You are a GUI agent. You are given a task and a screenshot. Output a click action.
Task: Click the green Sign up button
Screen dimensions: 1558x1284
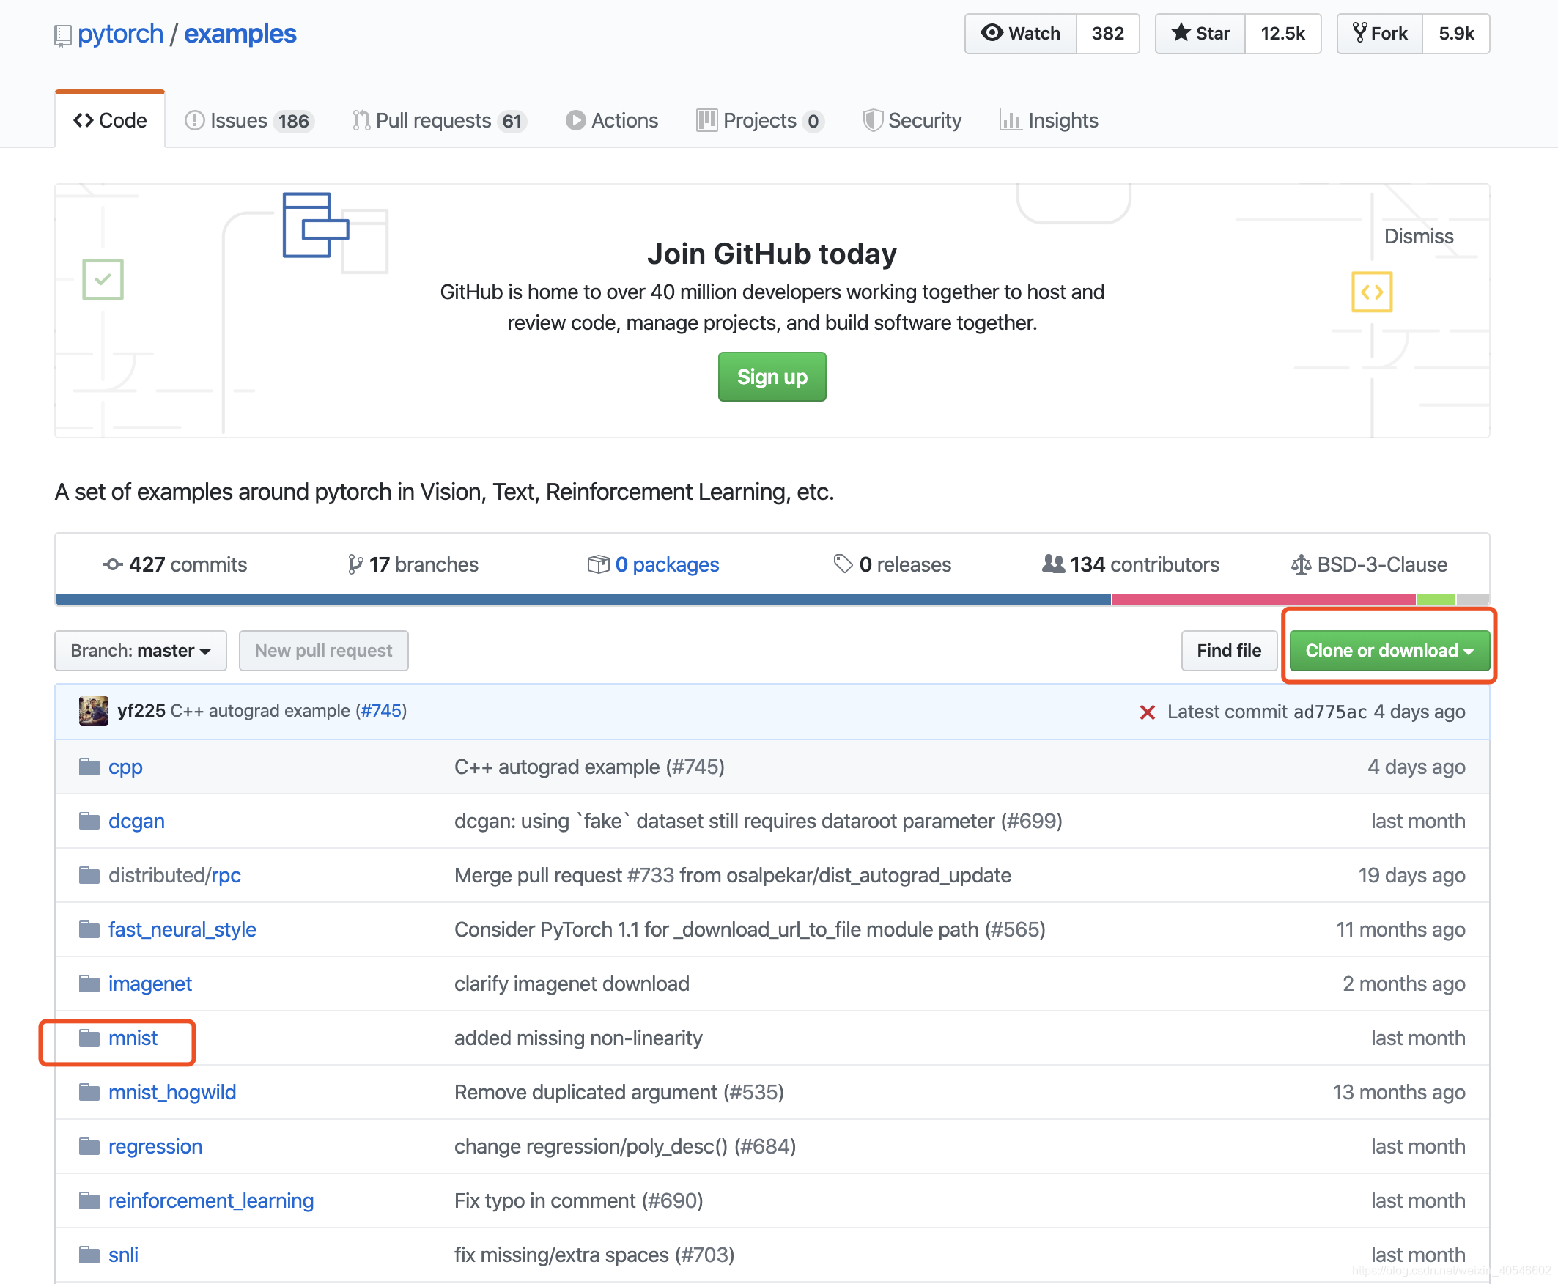click(772, 377)
